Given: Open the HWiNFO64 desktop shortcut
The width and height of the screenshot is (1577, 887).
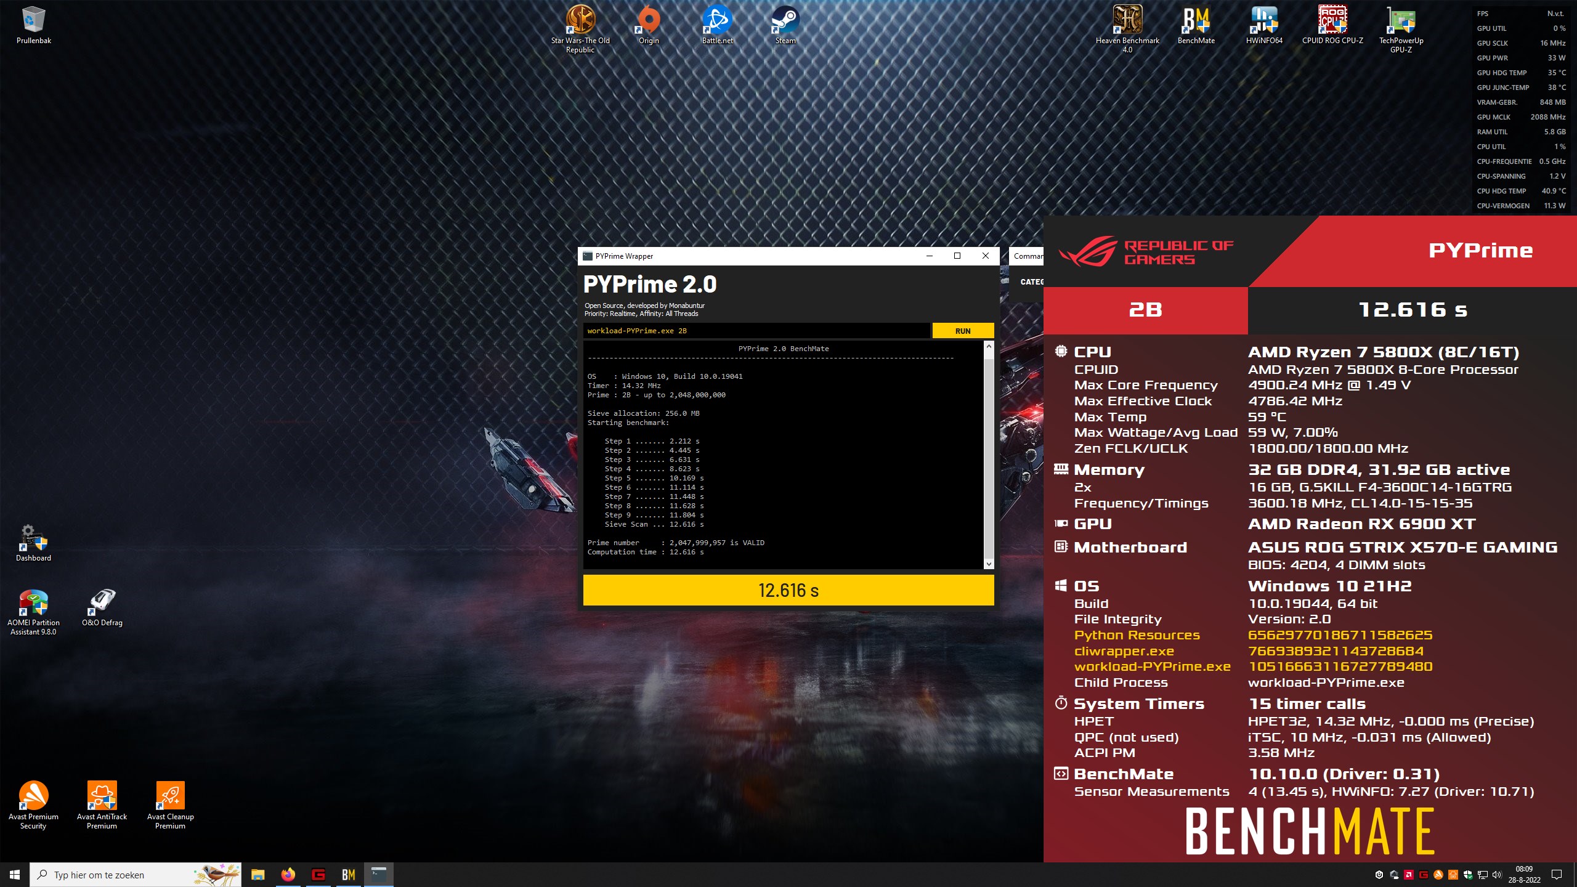Looking at the screenshot, I should pyautogui.click(x=1264, y=26).
